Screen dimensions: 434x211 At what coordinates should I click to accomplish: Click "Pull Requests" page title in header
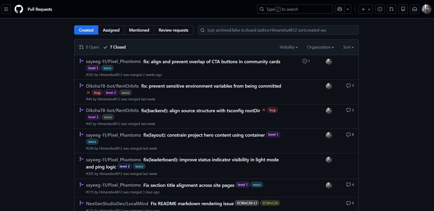(40, 9)
